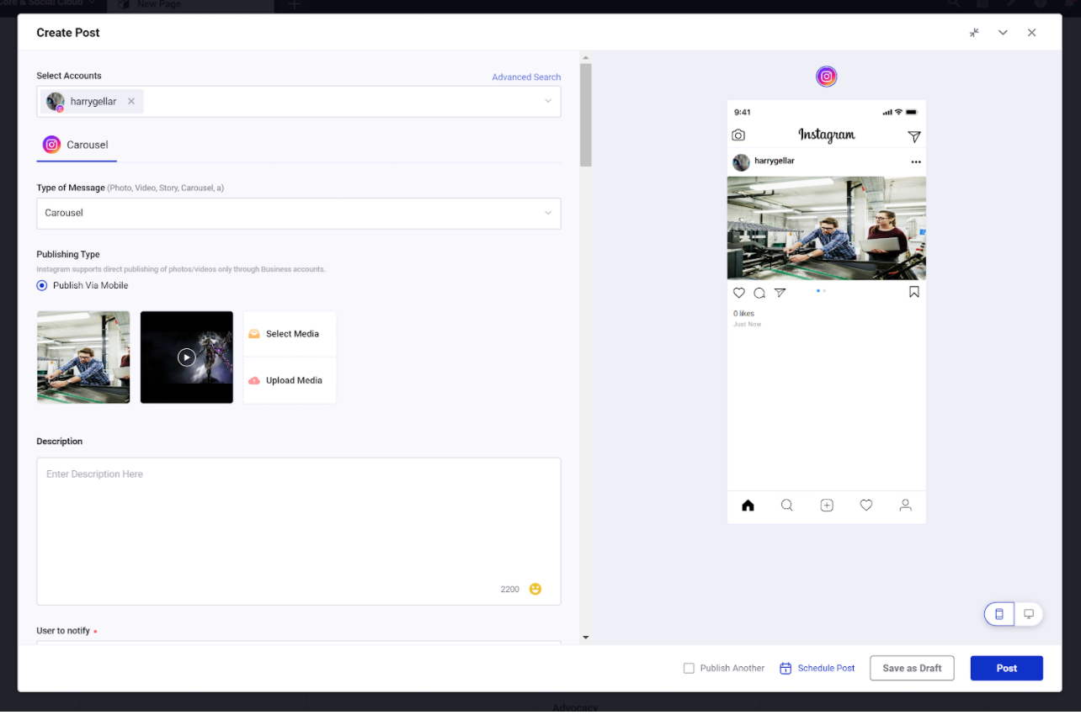
Task: Click the profile icon in preview bottom bar
Action: (x=906, y=506)
